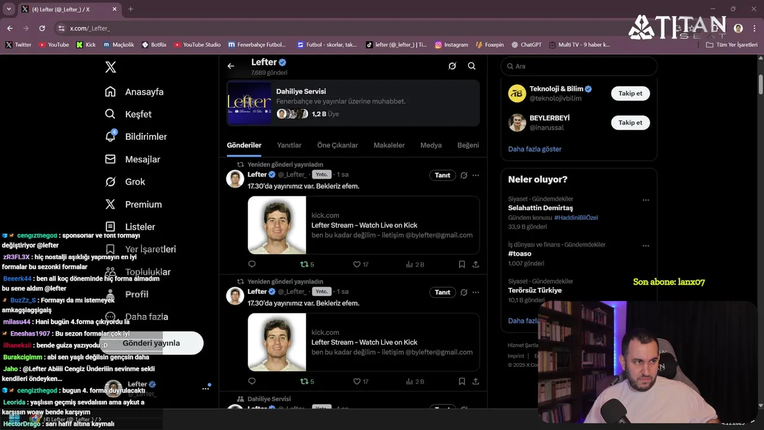This screenshot has width=764, height=430.
Task: Reply to the second post
Action: click(x=252, y=381)
